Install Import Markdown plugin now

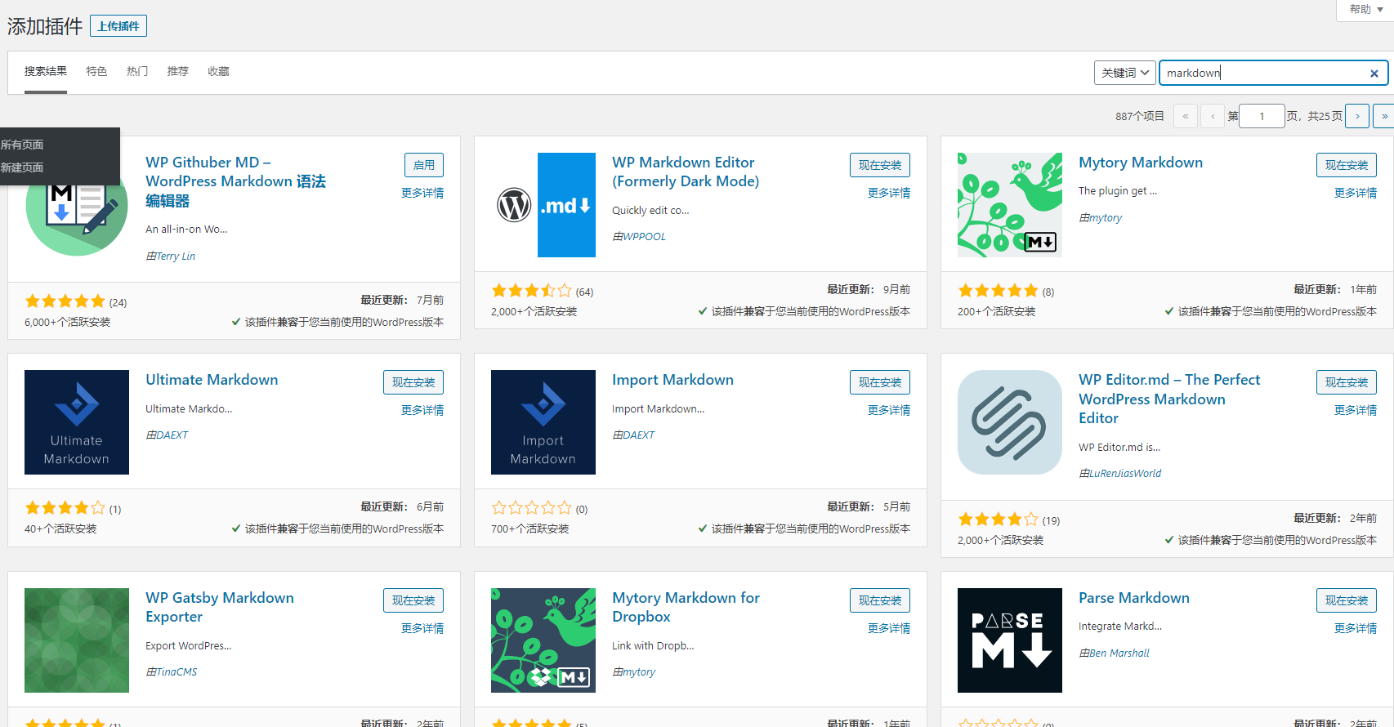(880, 382)
